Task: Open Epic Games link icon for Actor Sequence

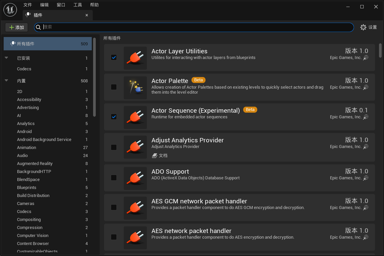Action: pos(366,117)
